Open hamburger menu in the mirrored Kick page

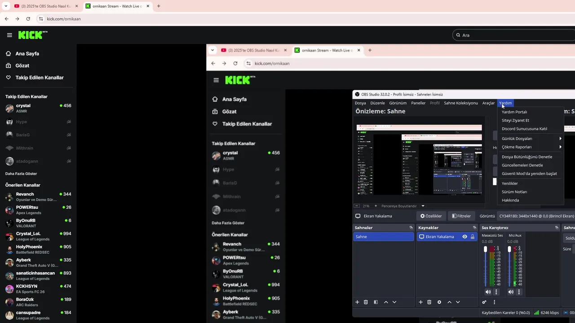tap(216, 80)
